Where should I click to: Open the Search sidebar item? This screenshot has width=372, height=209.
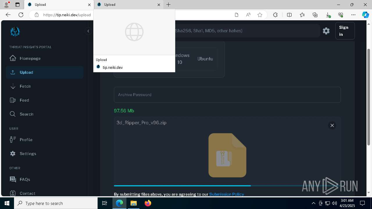tap(44, 114)
